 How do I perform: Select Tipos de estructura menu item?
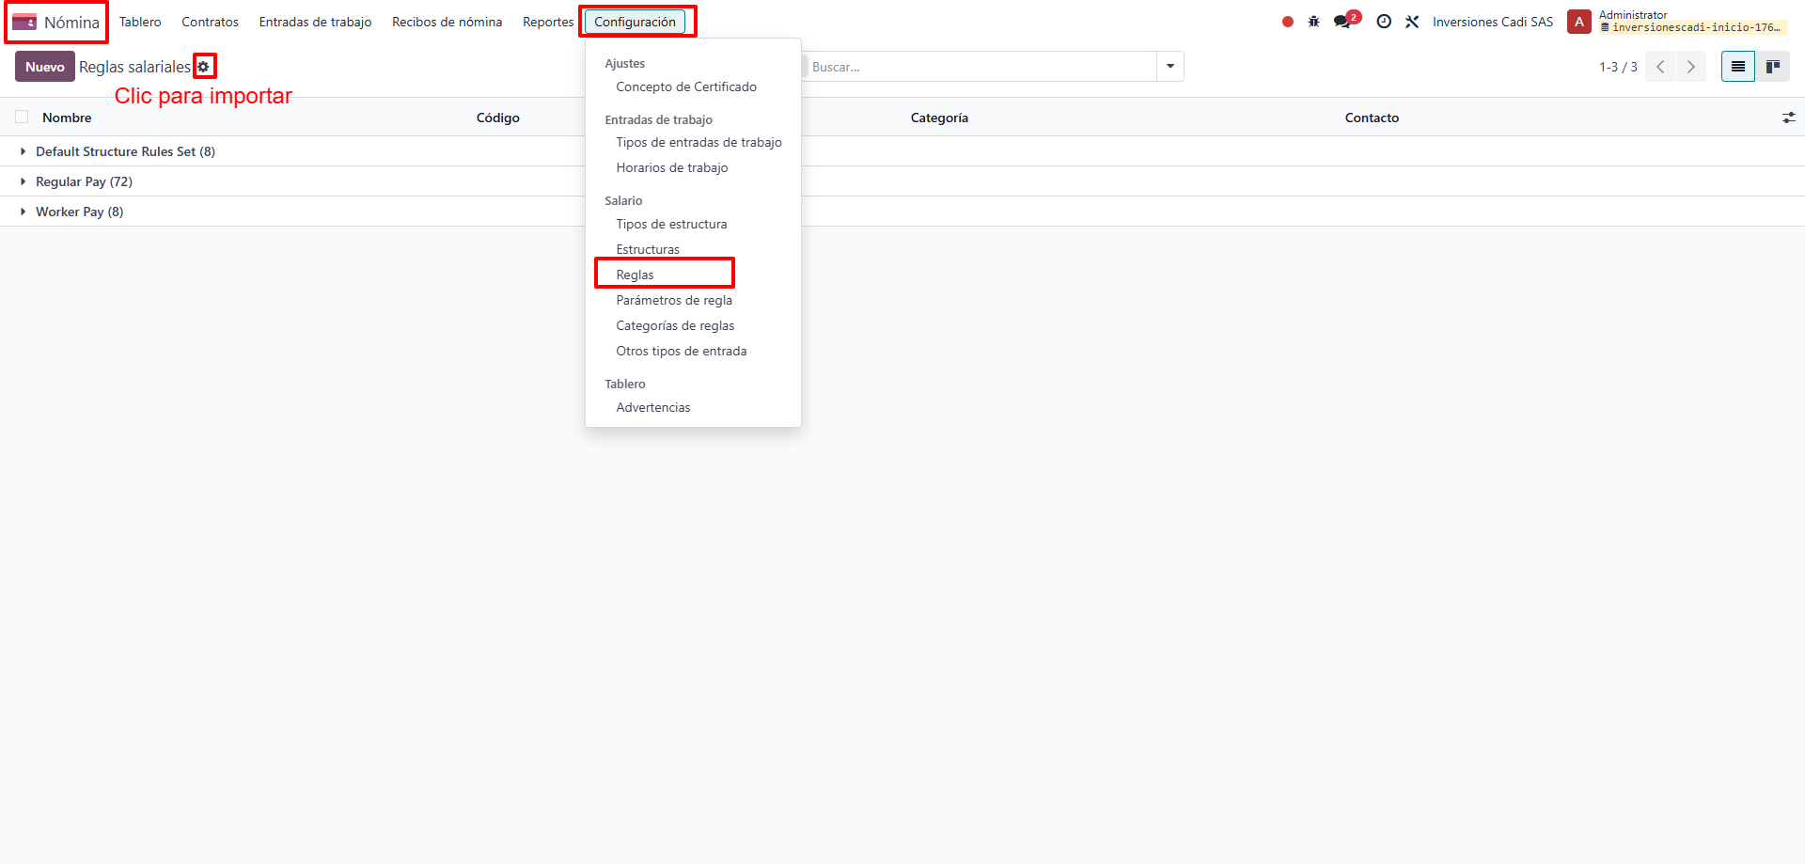[671, 224]
